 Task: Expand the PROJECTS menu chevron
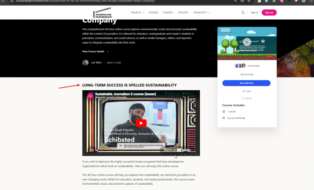pyautogui.click(x=144, y=13)
